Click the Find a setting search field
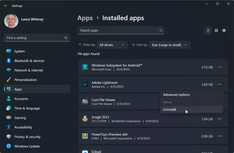 coord(34,38)
